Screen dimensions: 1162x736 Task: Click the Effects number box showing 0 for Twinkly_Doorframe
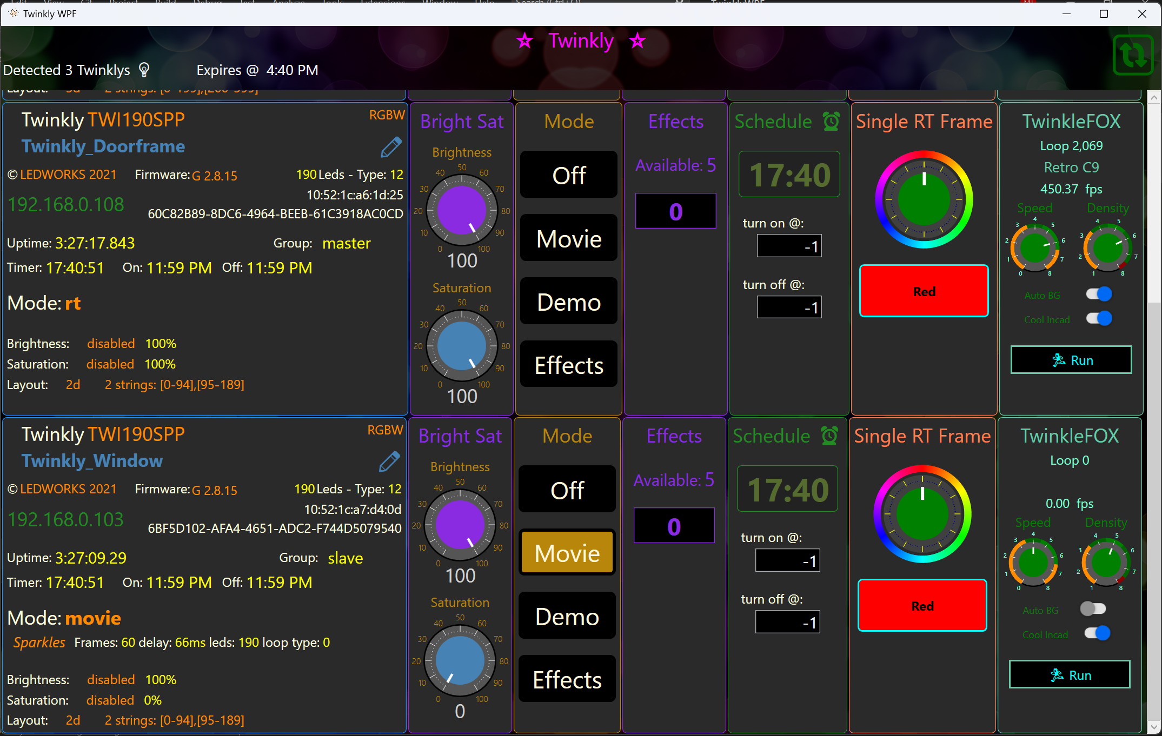point(675,211)
